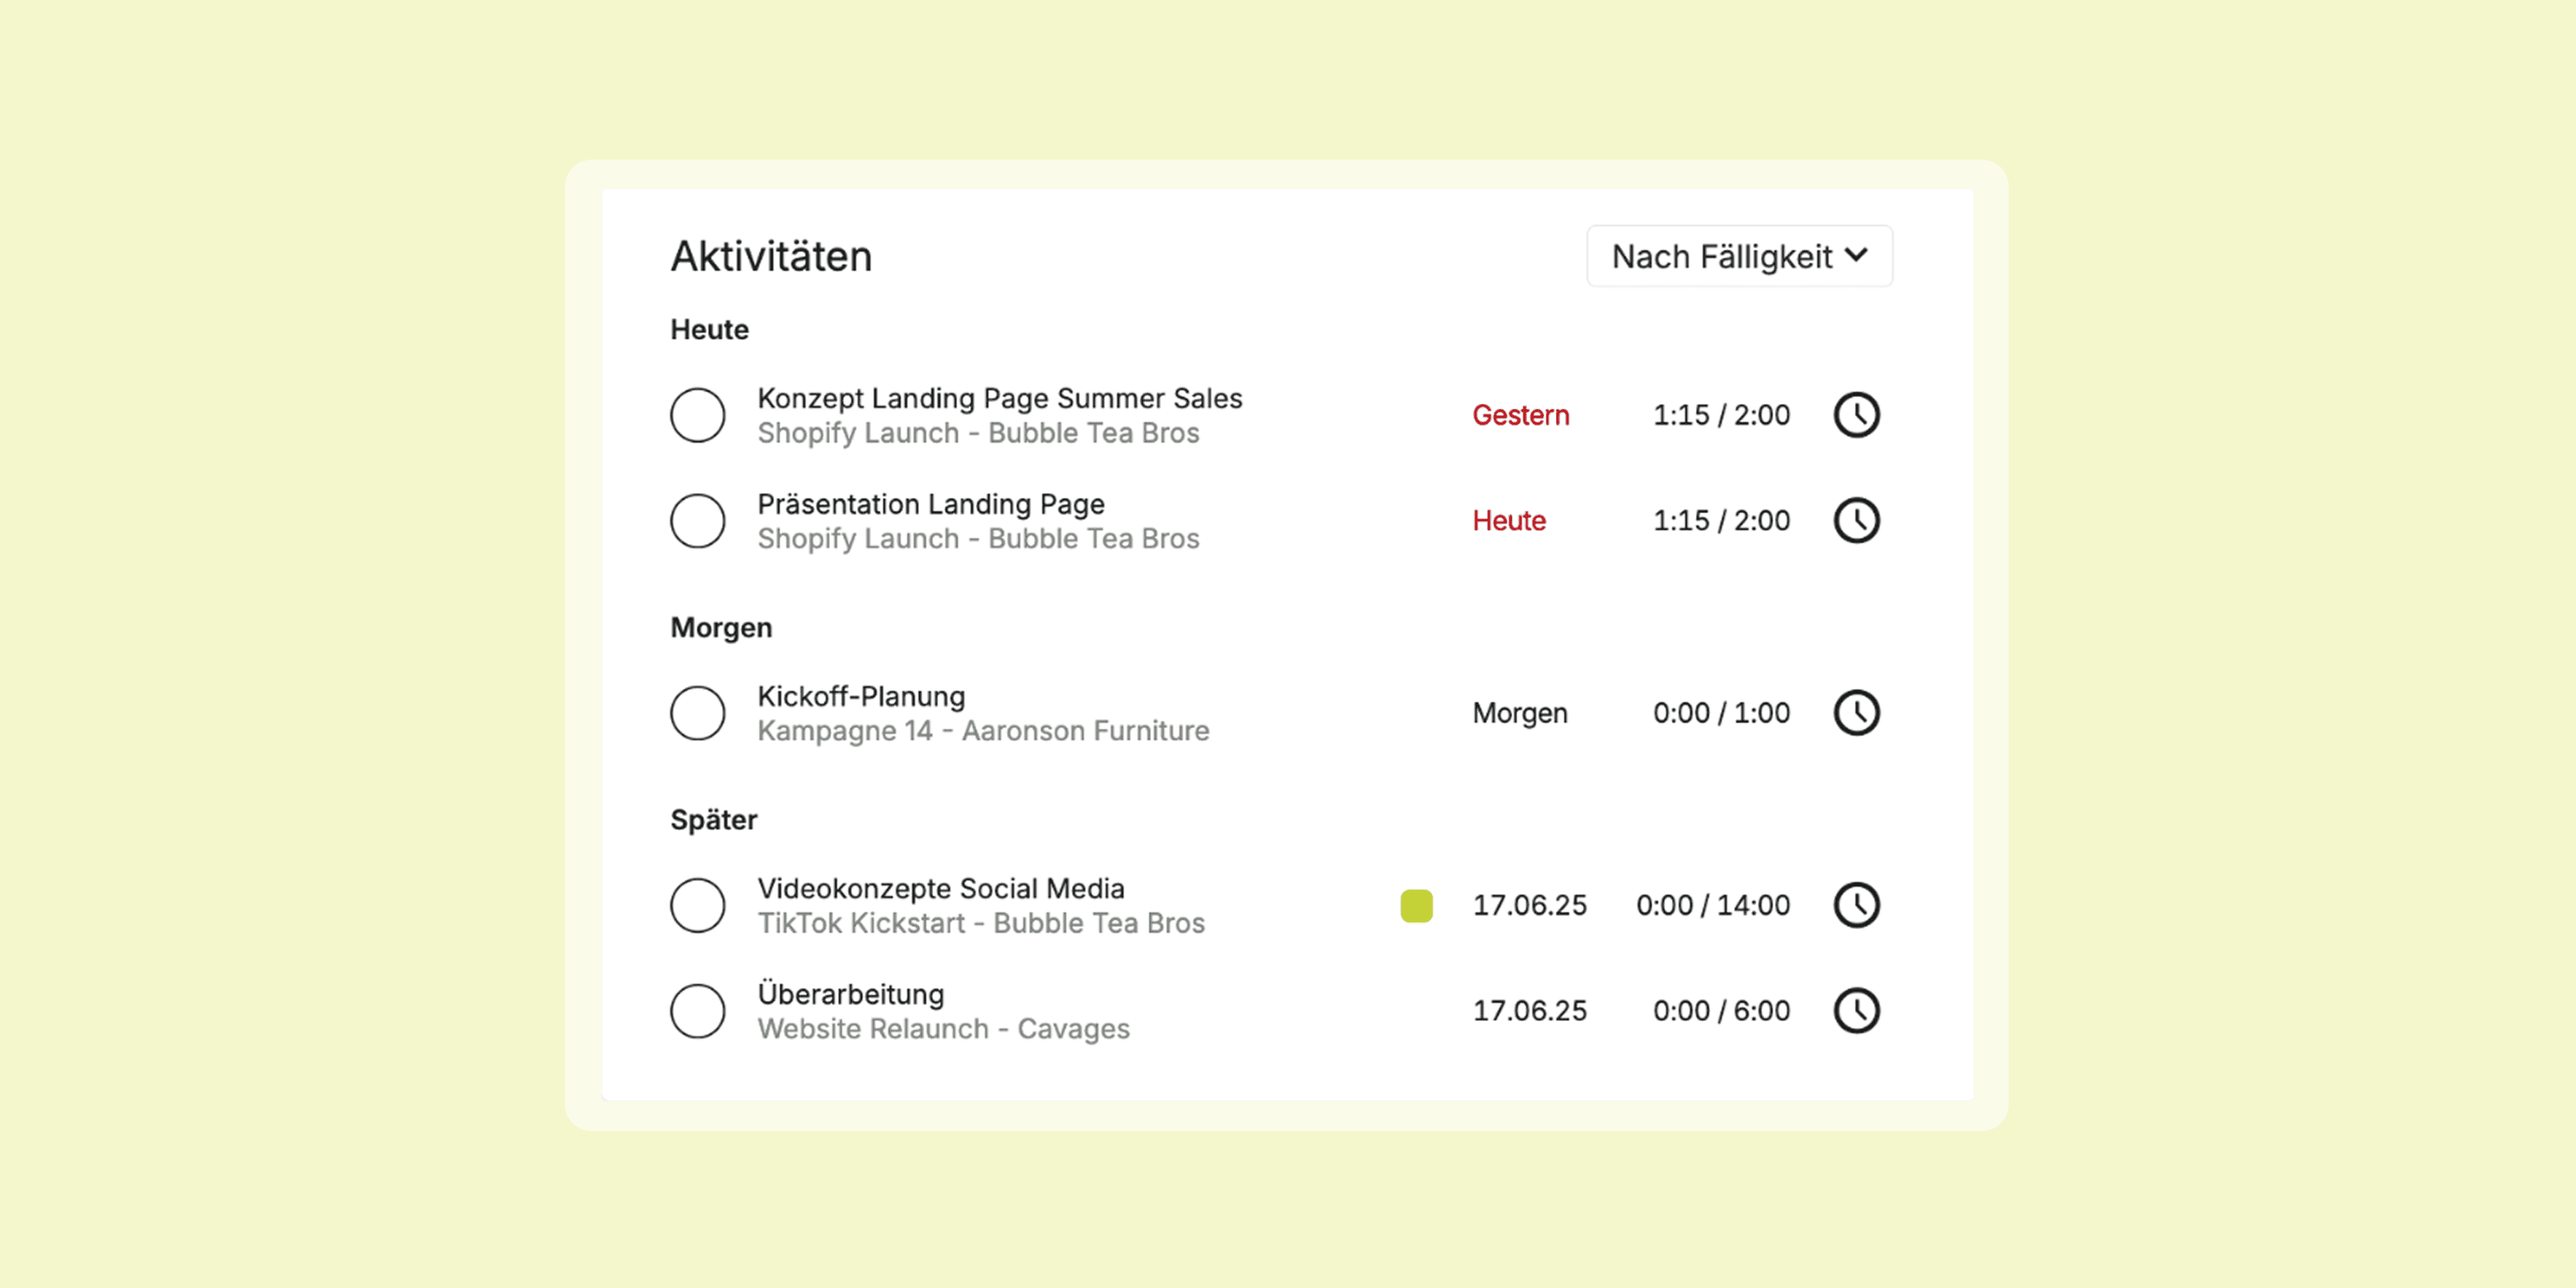2576x1288 pixels.
Task: Click the green color tag on Videokonzepte
Action: (x=1416, y=905)
